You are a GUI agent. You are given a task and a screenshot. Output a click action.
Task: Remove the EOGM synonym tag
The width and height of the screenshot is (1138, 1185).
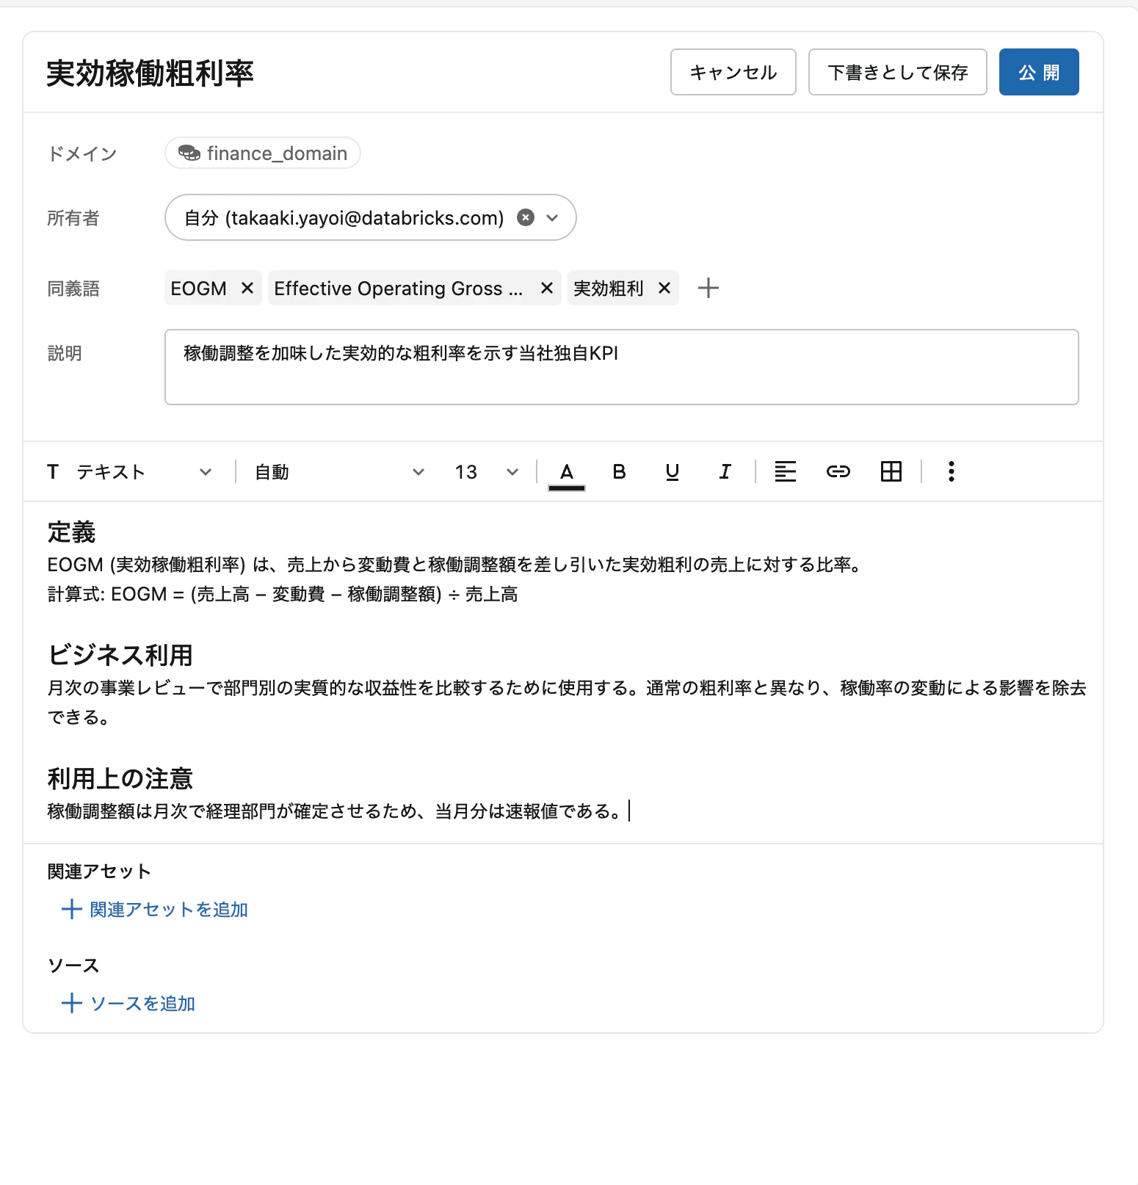click(247, 288)
